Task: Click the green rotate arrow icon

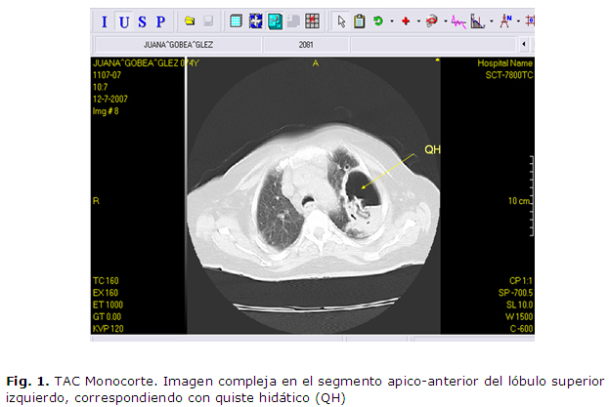Action: coord(377,21)
